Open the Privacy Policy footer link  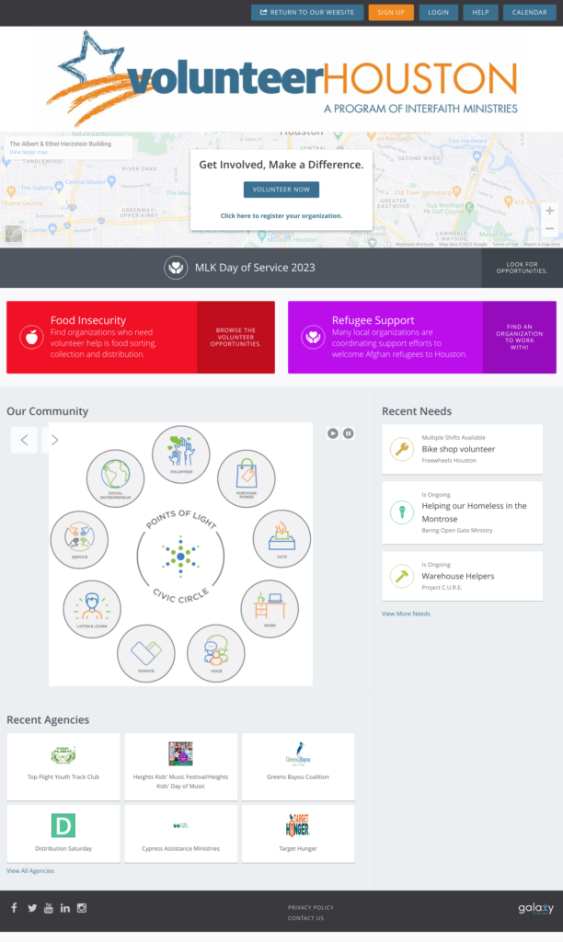[311, 908]
